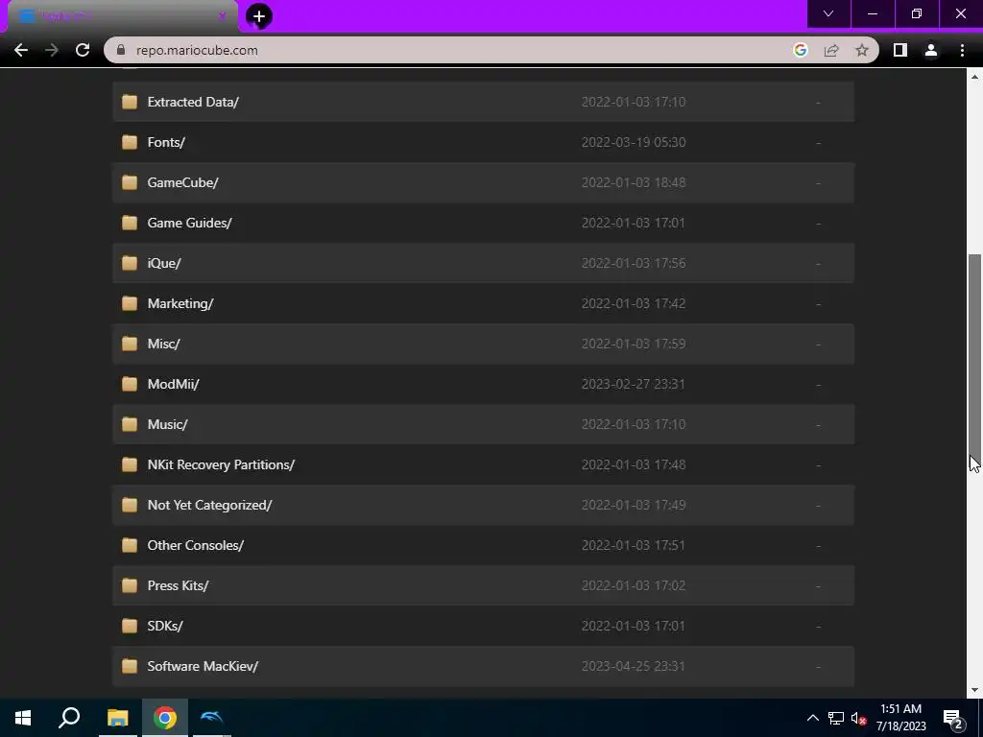Open the tab search dropdown arrow
This screenshot has height=737, width=983.
(x=828, y=13)
